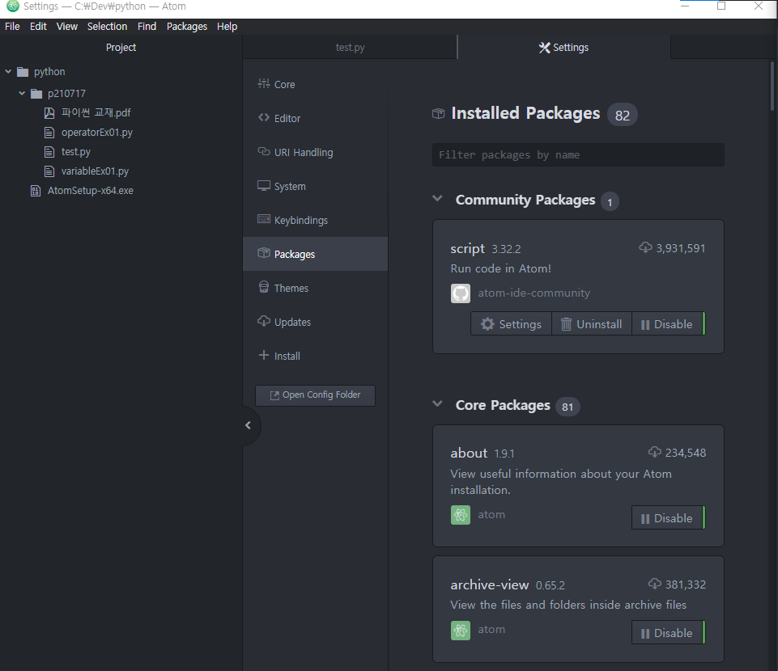Select AtomSetup-x64.exe in the tree
Screen dimensions: 778x671
(91, 190)
